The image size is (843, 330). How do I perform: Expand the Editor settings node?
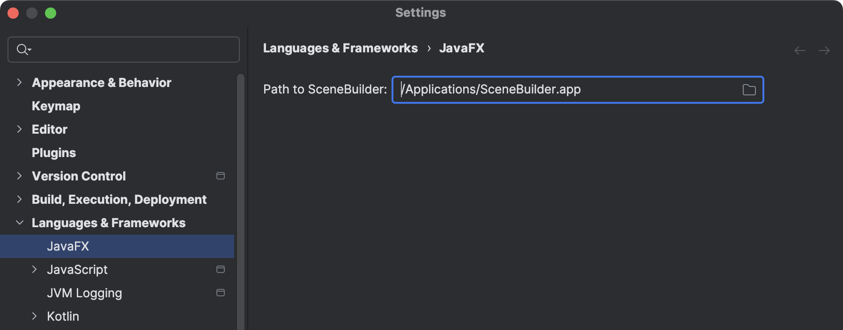pyautogui.click(x=19, y=129)
